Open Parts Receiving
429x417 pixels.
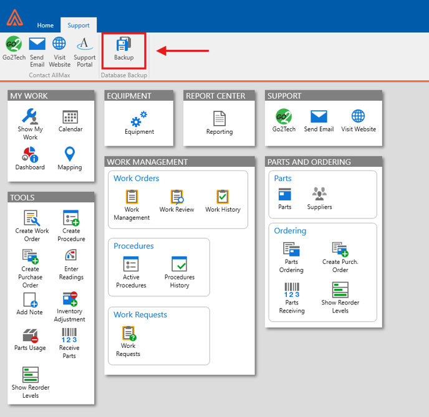[x=292, y=298]
